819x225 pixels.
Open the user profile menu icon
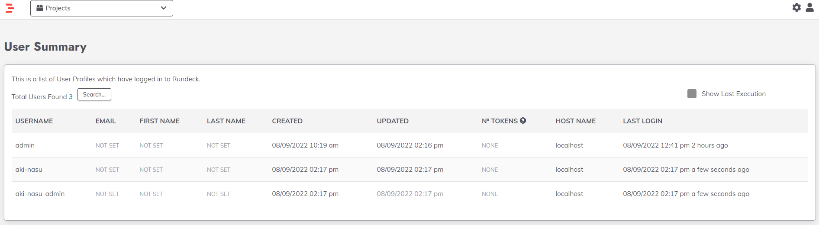809,8
